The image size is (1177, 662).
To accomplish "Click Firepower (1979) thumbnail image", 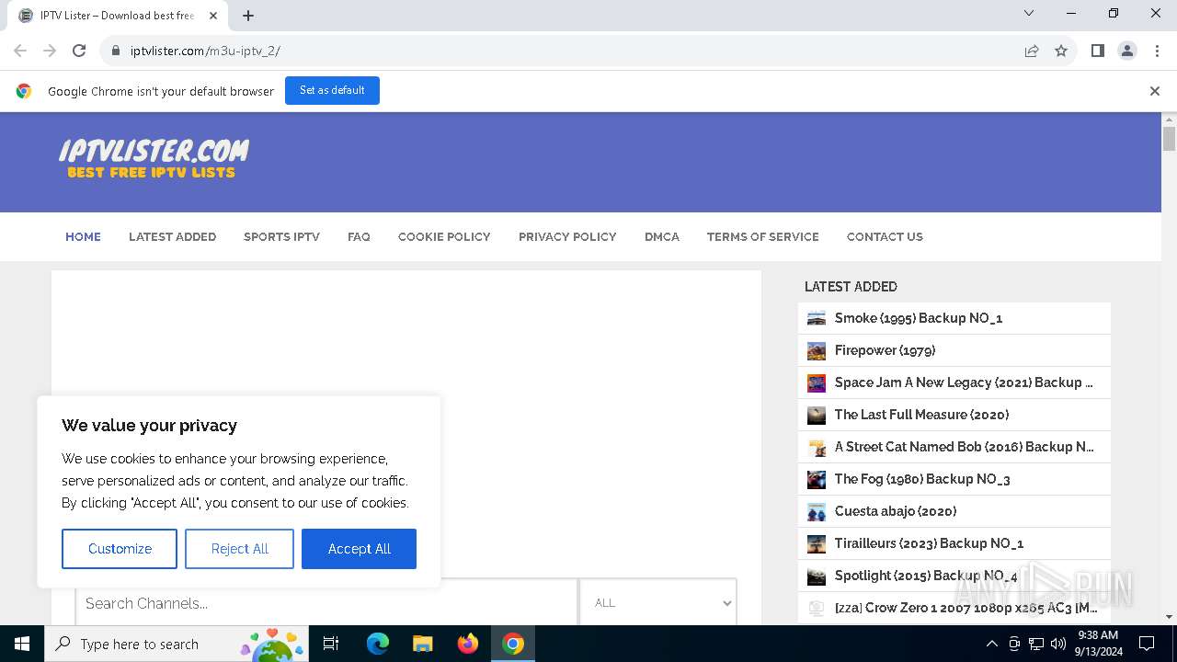I will (x=817, y=350).
